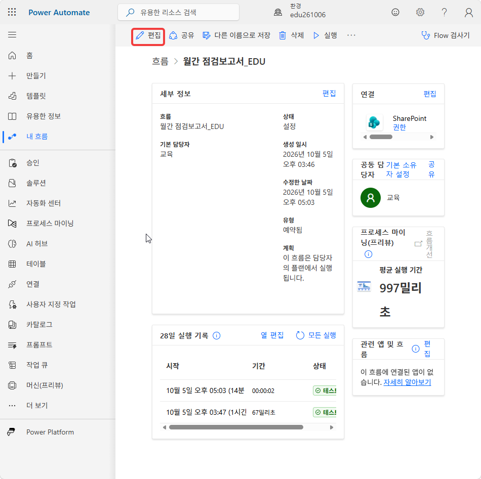Collapse the left navigation hamburger menu
Screen dimensions: 481x479
(12, 35)
